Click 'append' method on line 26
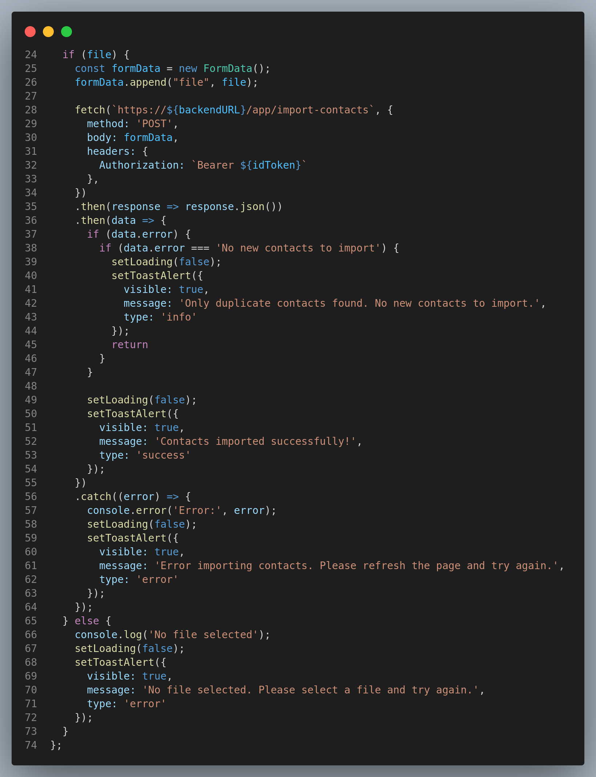This screenshot has height=777, width=596. coord(148,82)
